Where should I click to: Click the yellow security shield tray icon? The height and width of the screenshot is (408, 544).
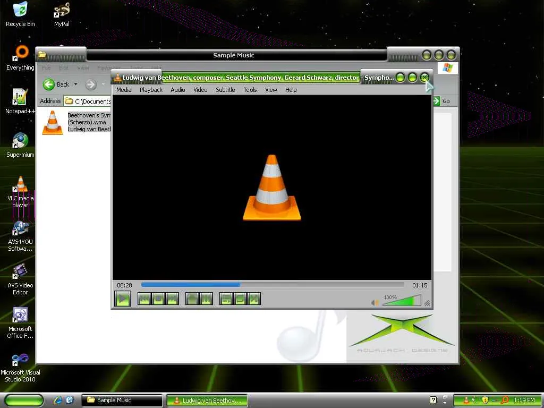485,400
